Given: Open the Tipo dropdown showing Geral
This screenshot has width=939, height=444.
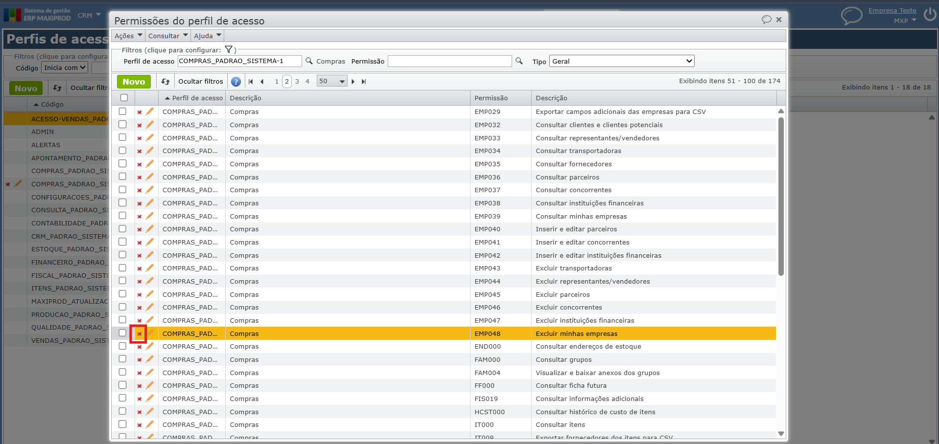Looking at the screenshot, I should point(622,61).
